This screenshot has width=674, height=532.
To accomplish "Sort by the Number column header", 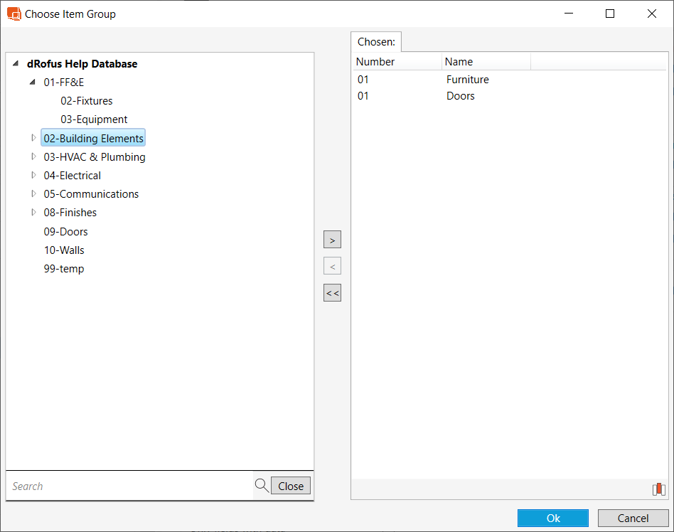I will [396, 62].
